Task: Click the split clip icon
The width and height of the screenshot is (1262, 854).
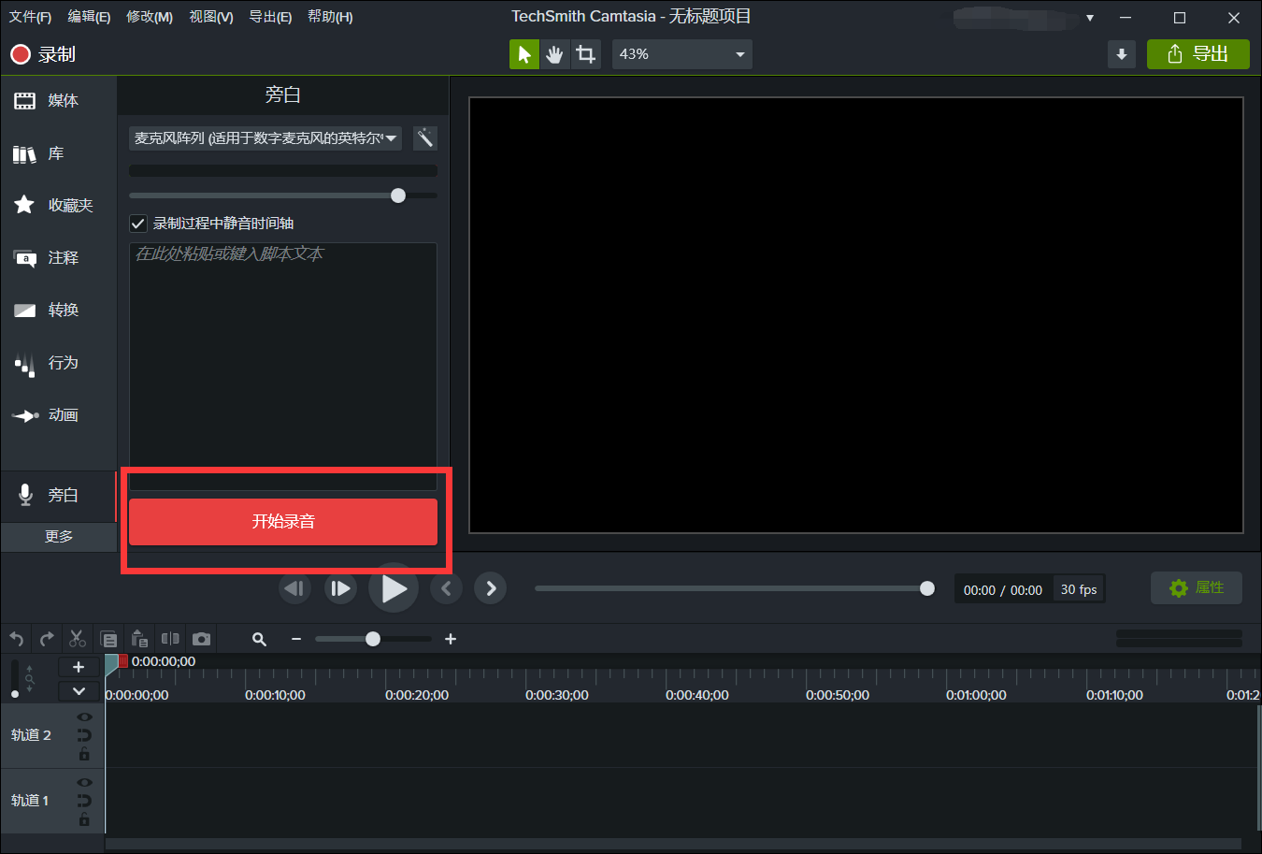Action: click(170, 639)
